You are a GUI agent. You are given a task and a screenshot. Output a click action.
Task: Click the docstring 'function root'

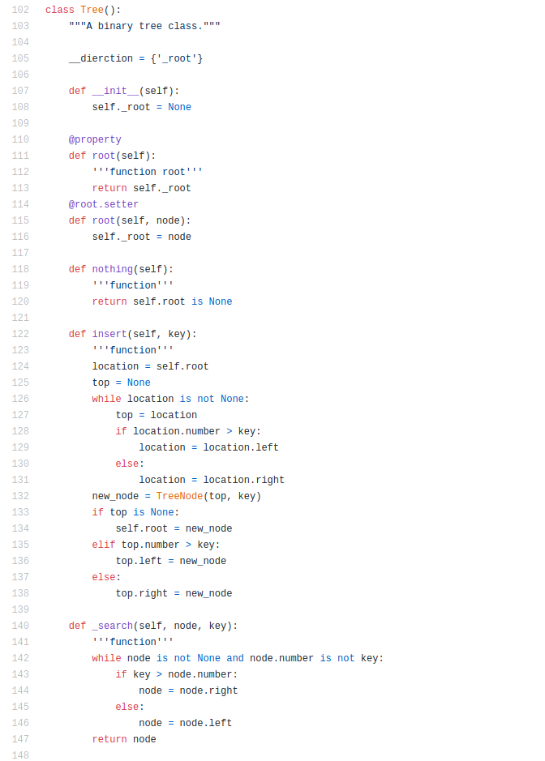point(147,172)
